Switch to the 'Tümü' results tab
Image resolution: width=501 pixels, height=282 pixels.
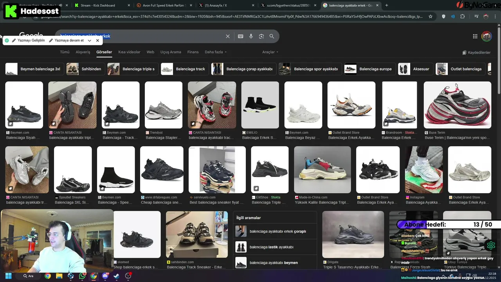click(65, 52)
